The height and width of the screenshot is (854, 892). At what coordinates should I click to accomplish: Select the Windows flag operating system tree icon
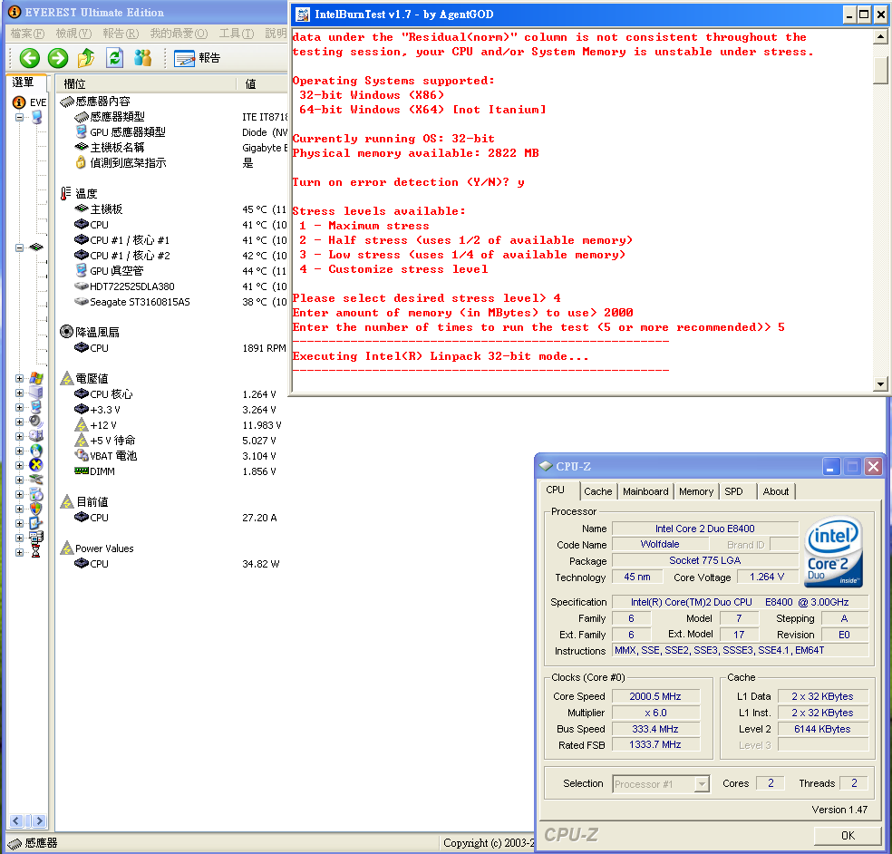(36, 378)
